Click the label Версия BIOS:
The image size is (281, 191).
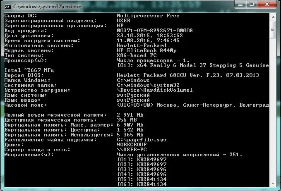click(24, 75)
